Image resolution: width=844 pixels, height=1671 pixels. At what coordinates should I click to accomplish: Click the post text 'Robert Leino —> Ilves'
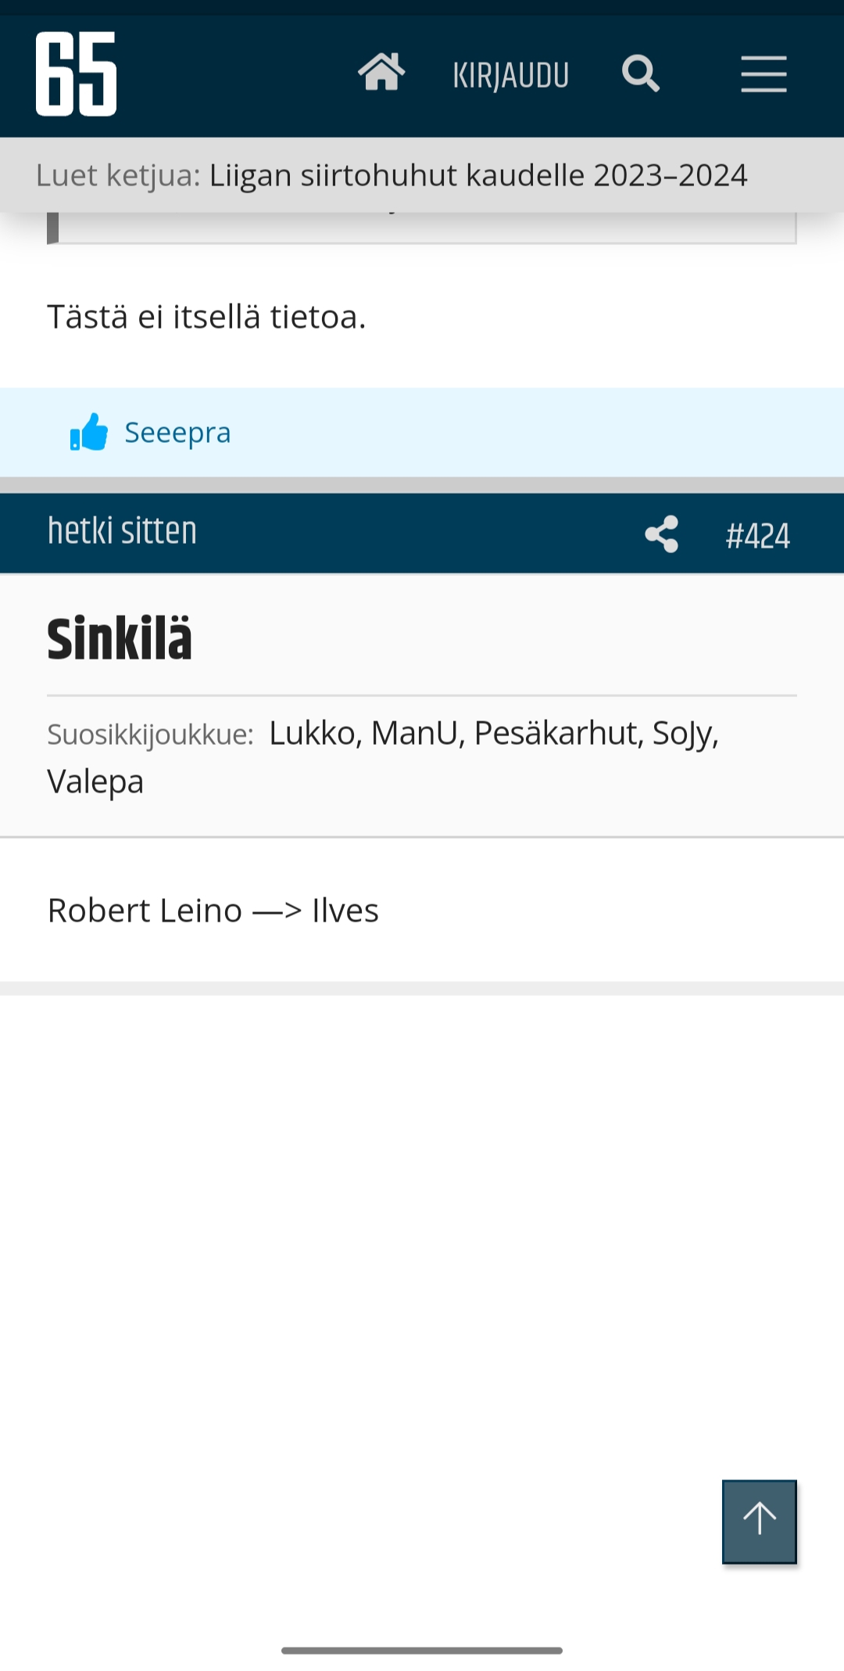tap(213, 911)
